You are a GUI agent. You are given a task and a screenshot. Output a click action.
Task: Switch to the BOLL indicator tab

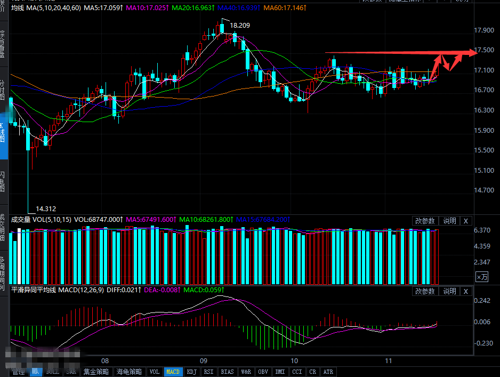point(52,372)
